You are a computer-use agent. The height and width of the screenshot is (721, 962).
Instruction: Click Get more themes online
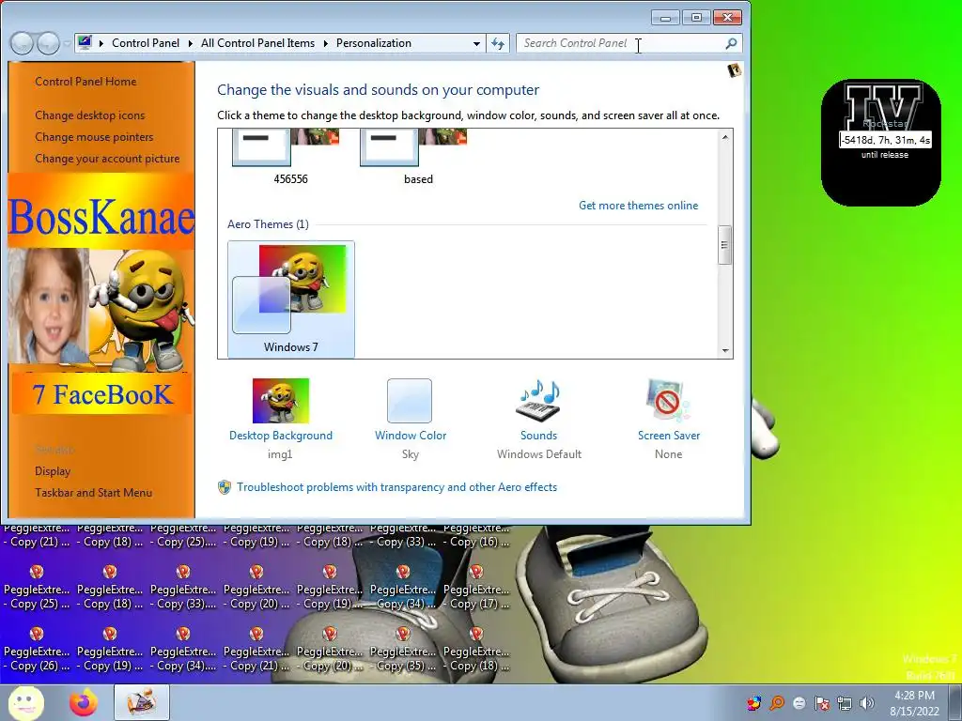pyautogui.click(x=638, y=206)
